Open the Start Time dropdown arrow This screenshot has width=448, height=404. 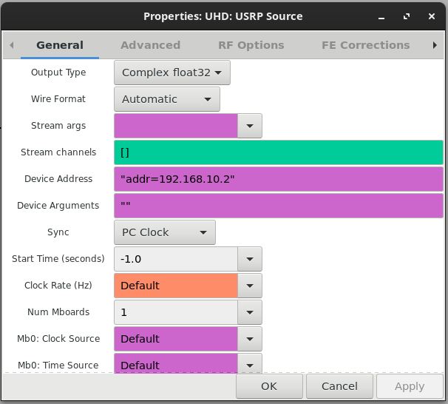click(x=250, y=259)
